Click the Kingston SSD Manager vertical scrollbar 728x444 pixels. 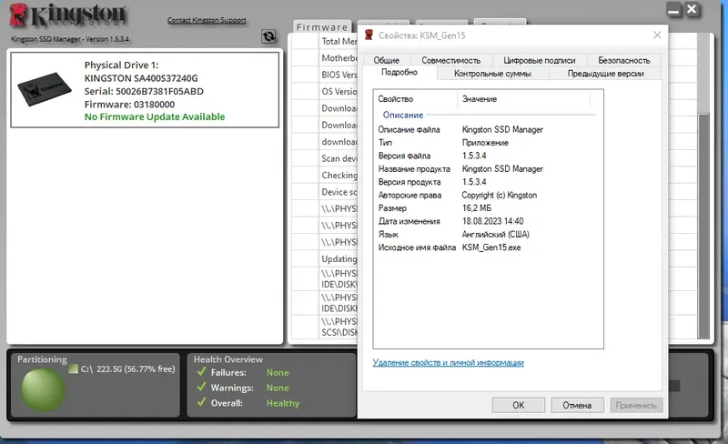click(703, 227)
